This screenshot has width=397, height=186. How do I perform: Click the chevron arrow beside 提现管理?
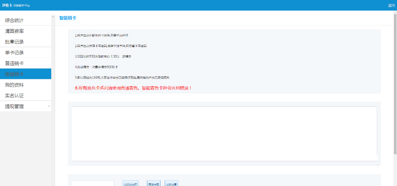pyautogui.click(x=49, y=106)
